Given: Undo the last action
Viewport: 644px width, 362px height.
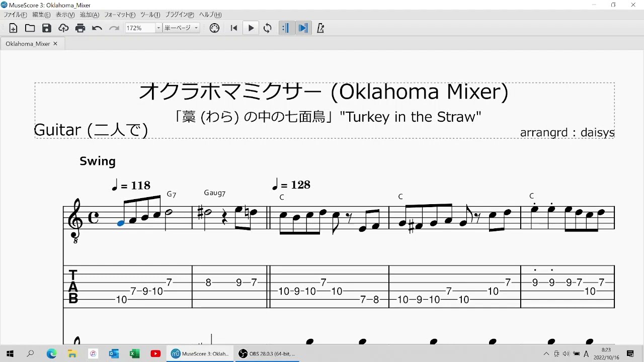Looking at the screenshot, I should 97,28.
